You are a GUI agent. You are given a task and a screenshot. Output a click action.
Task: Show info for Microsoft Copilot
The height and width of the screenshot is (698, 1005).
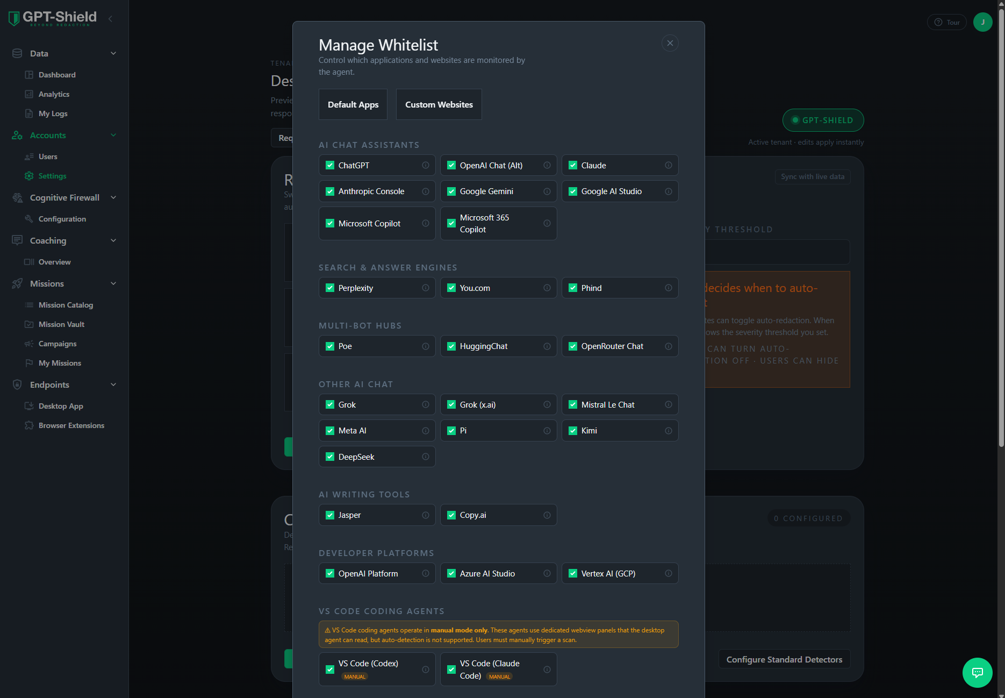[x=426, y=223]
